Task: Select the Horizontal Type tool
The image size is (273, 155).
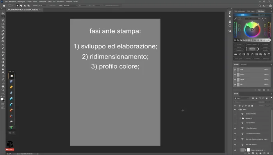Action: point(3,76)
